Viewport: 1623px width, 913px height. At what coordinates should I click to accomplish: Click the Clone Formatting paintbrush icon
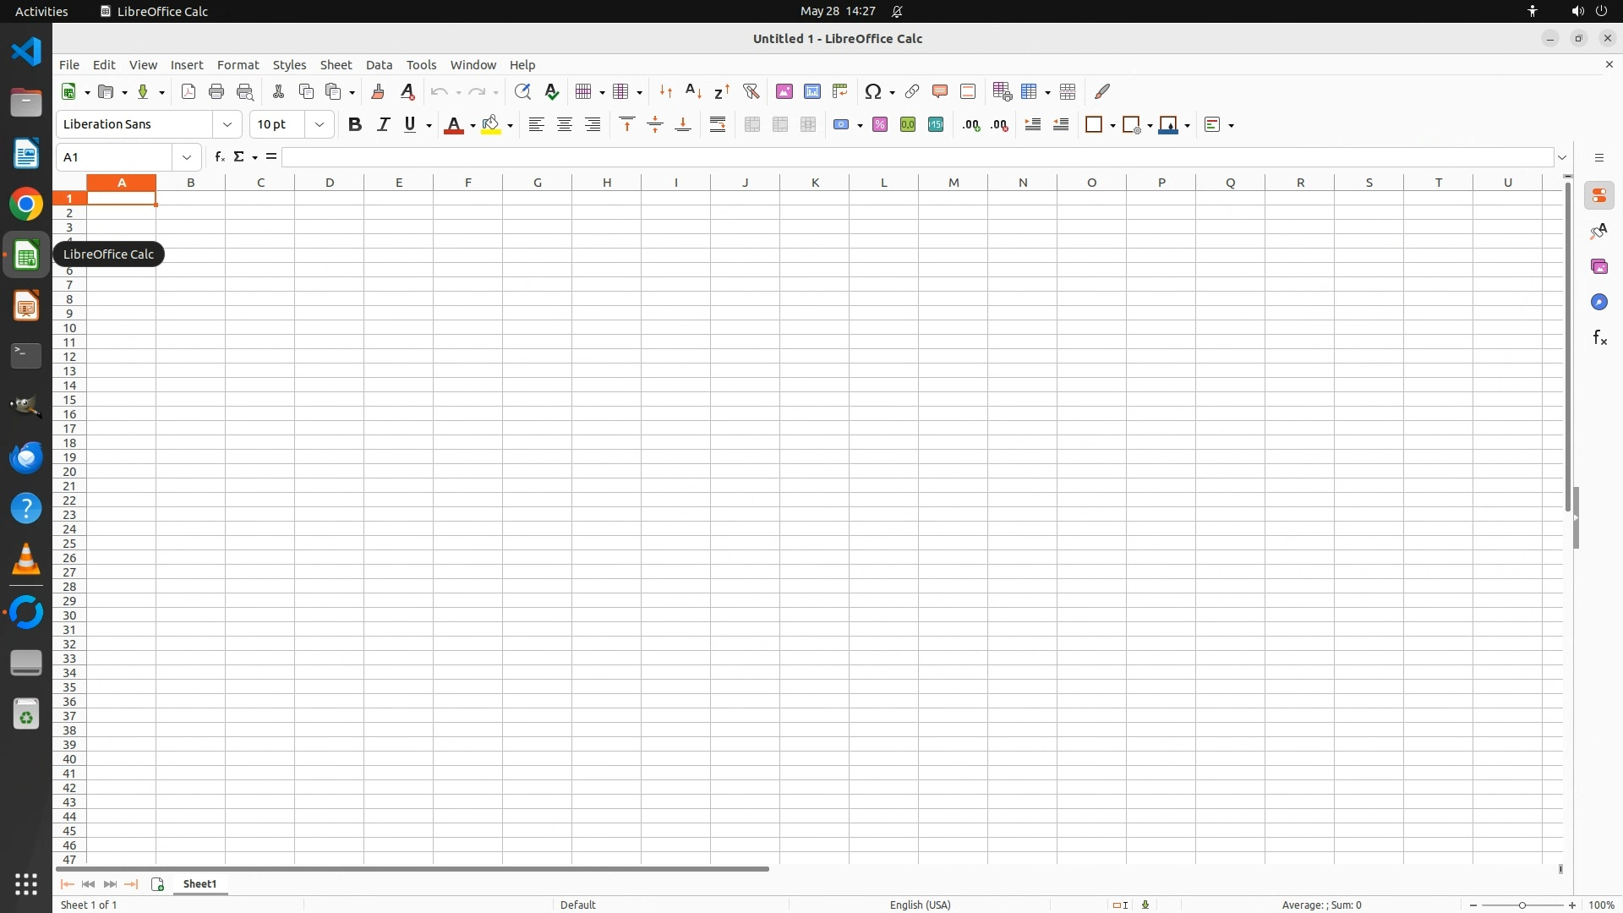pyautogui.click(x=378, y=91)
